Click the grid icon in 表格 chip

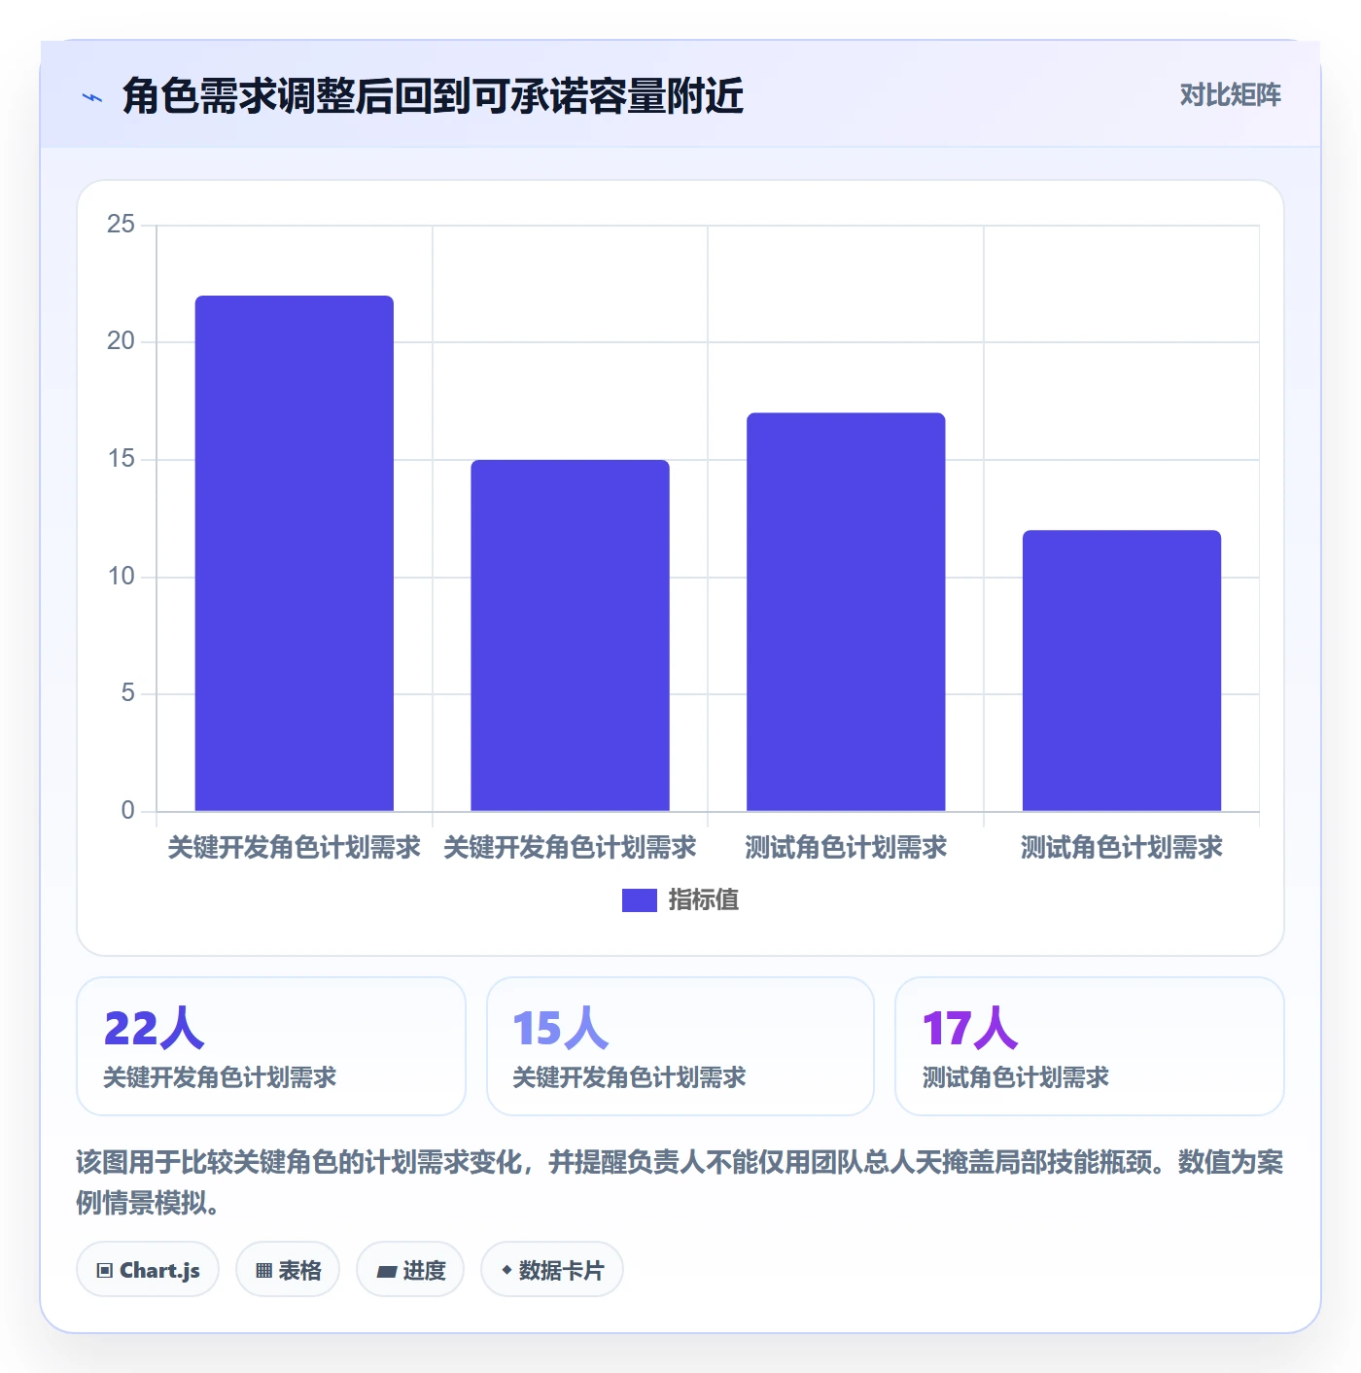click(x=263, y=1270)
